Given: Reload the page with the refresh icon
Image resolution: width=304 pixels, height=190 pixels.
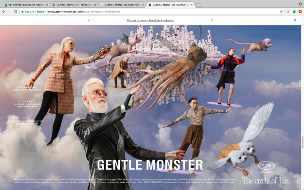Looking at the screenshot, I should click(x=16, y=12).
